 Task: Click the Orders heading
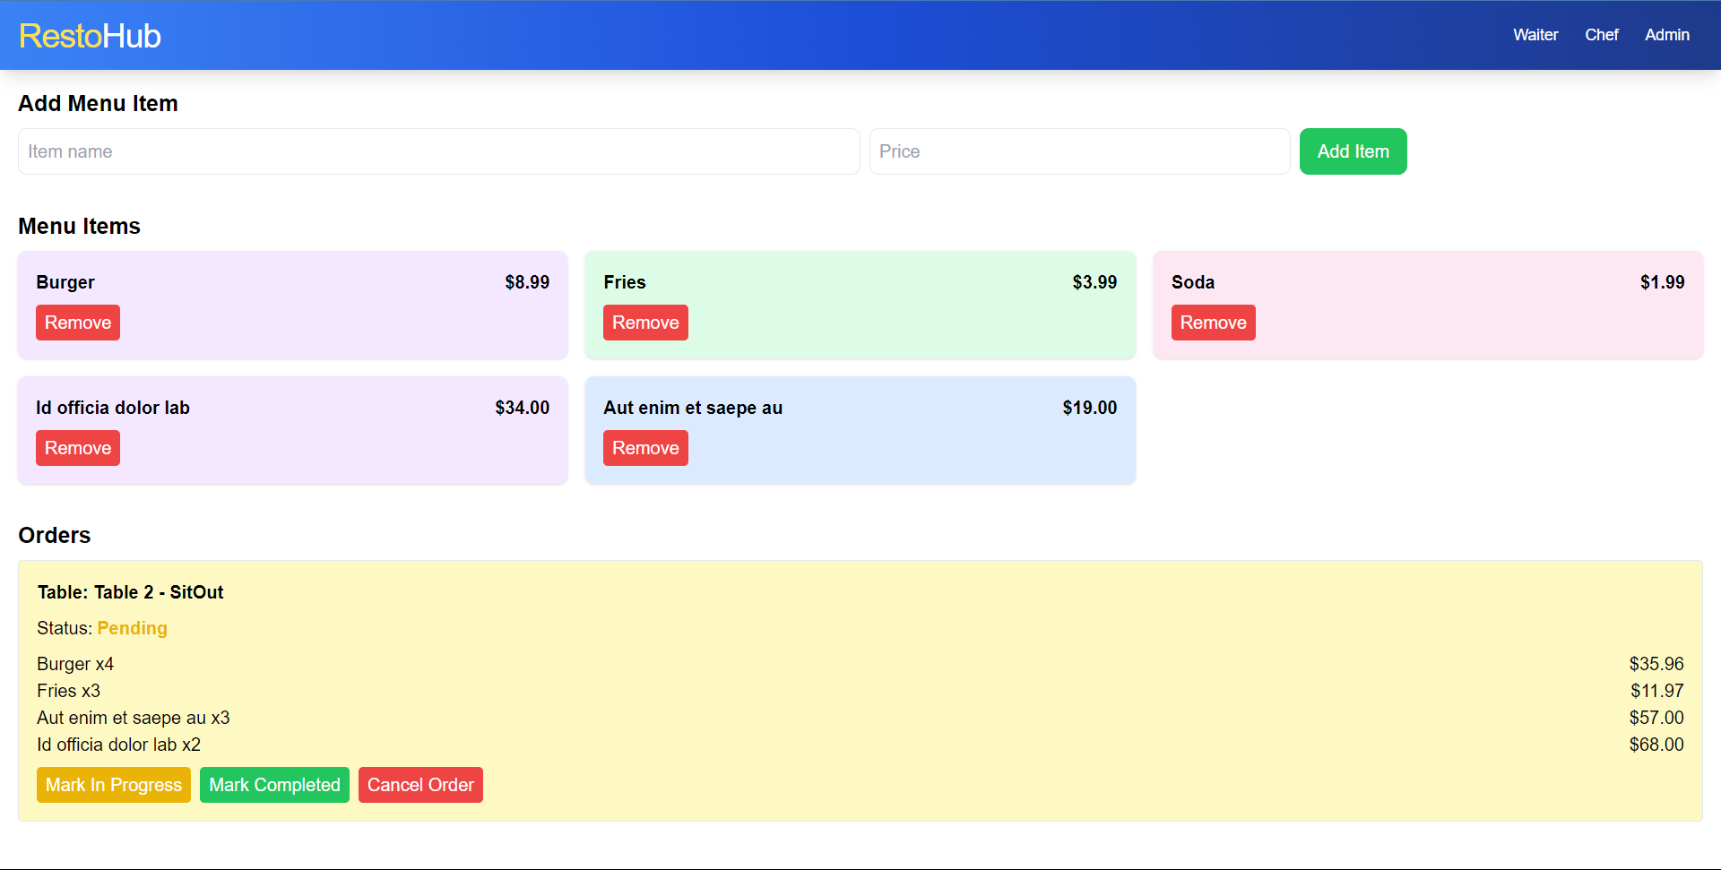[55, 535]
